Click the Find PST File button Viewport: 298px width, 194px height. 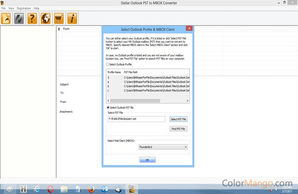tap(178, 129)
